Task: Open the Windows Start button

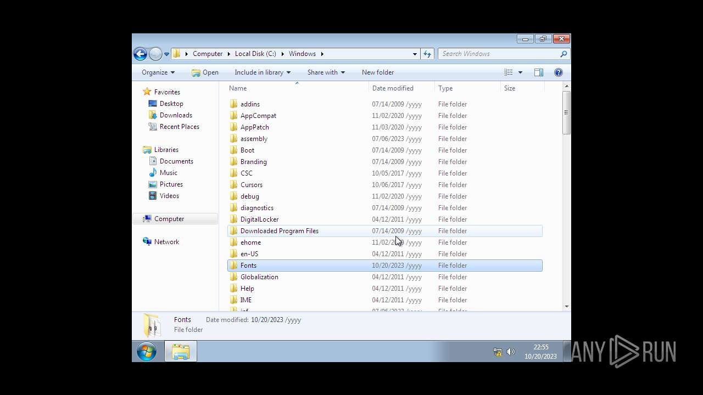Action: point(147,351)
